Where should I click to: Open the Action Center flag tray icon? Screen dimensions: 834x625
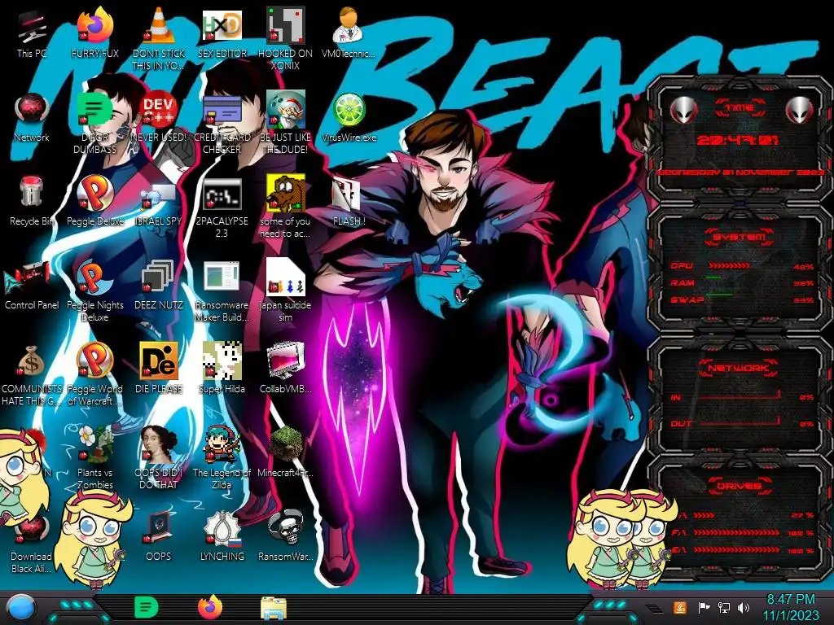point(704,607)
